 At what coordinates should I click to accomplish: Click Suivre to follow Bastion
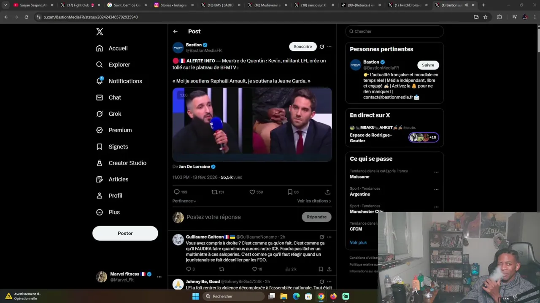pyautogui.click(x=428, y=65)
